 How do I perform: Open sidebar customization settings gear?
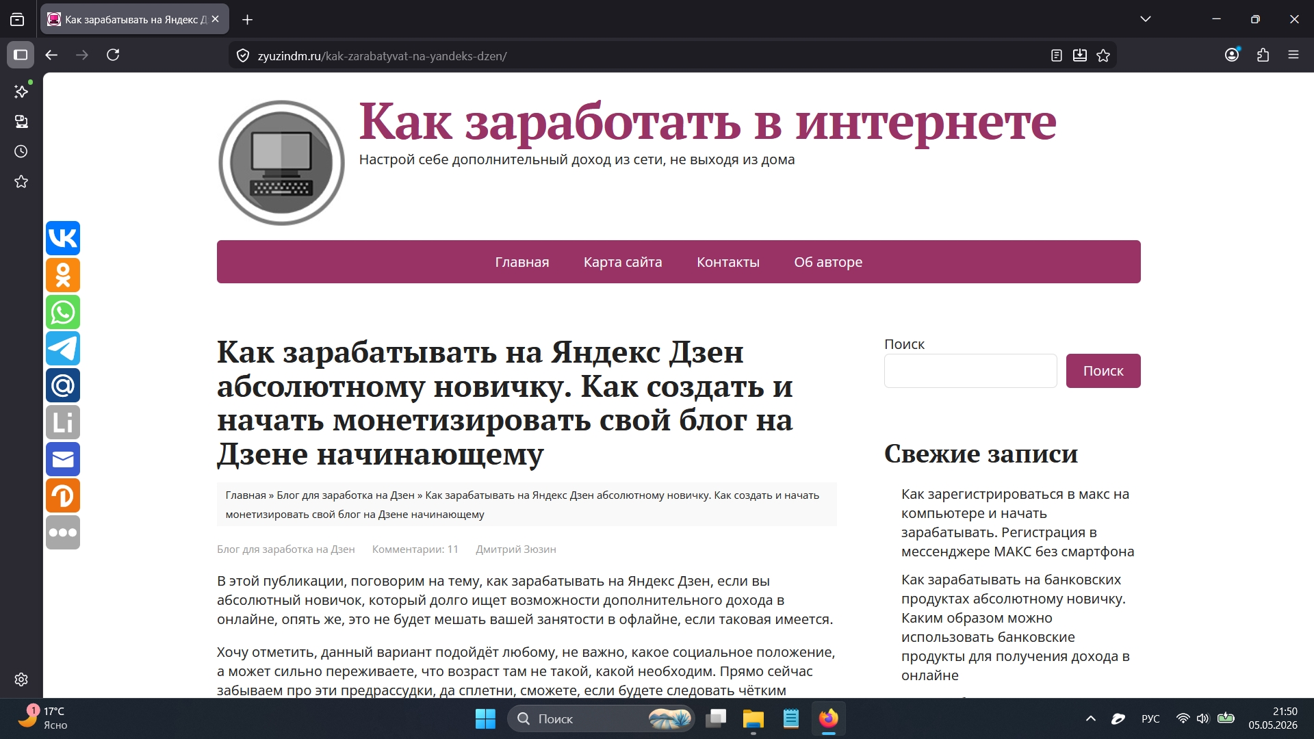(21, 679)
